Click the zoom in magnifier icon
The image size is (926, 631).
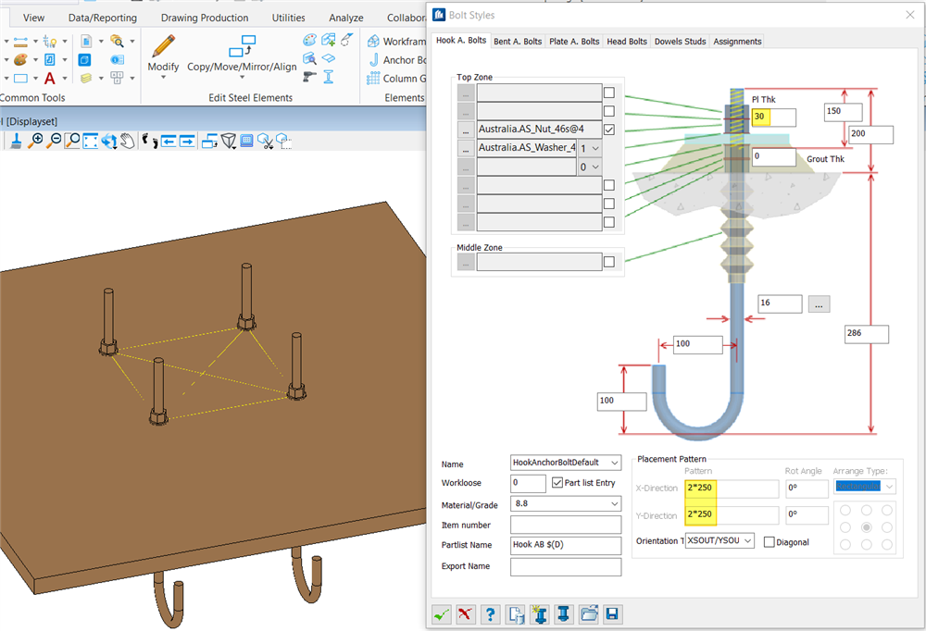coord(36,141)
